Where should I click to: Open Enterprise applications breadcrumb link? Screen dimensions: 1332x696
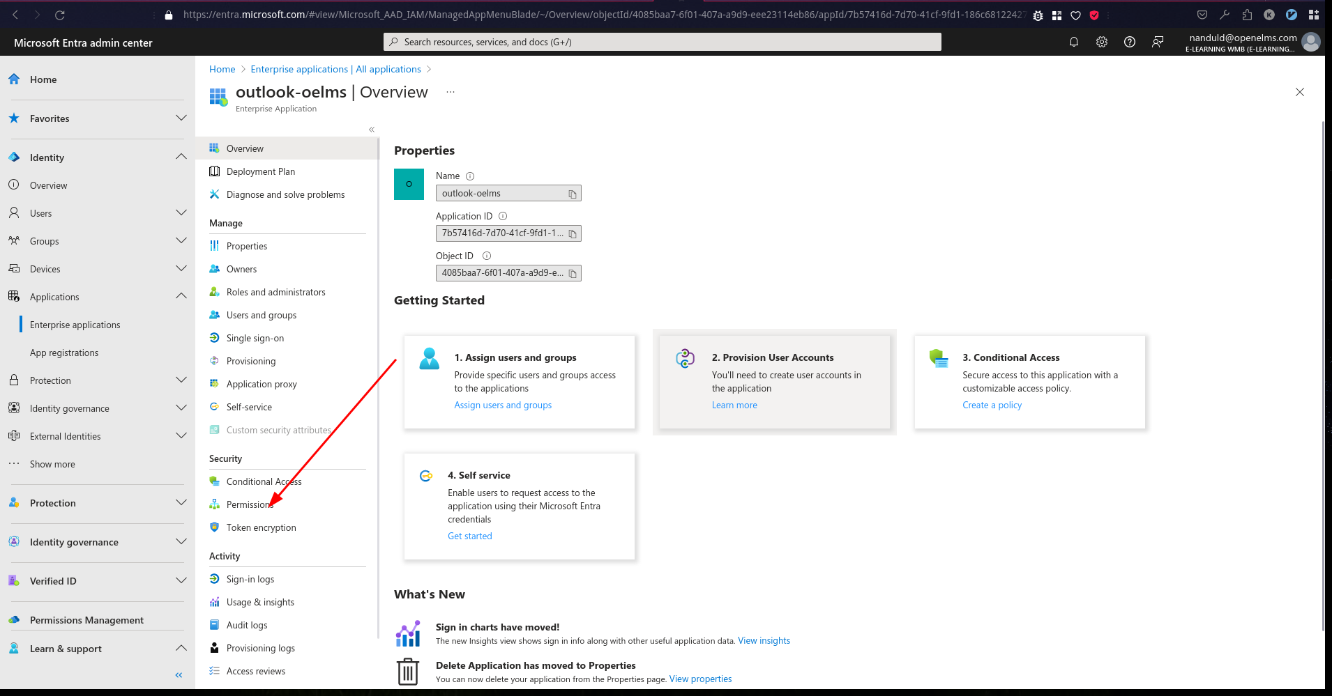pyautogui.click(x=335, y=69)
